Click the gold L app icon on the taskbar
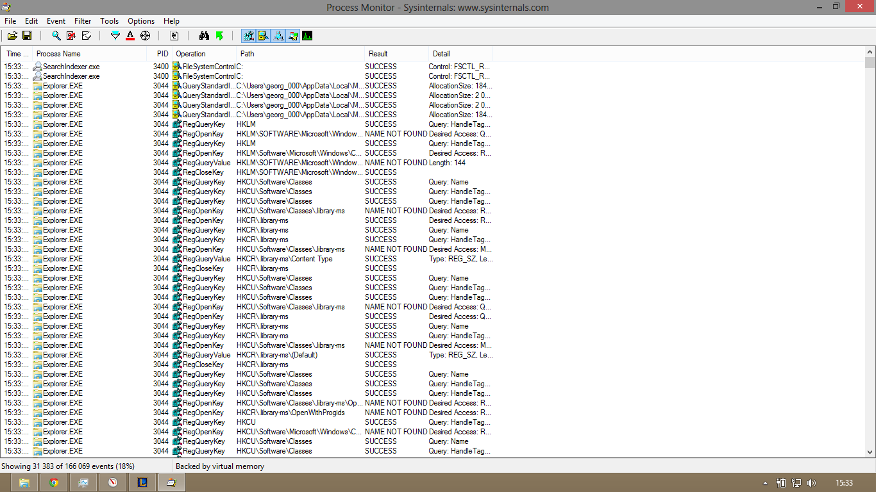This screenshot has width=876, height=492. point(142,482)
